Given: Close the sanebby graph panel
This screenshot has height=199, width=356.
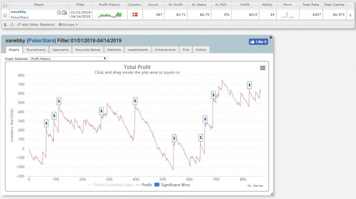Looking at the screenshot, I should pos(271,38).
